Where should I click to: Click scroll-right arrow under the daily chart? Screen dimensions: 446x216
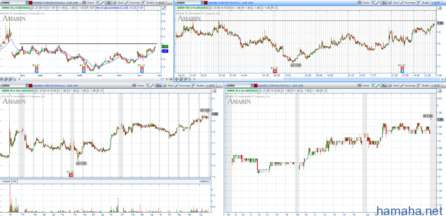pos(167,79)
